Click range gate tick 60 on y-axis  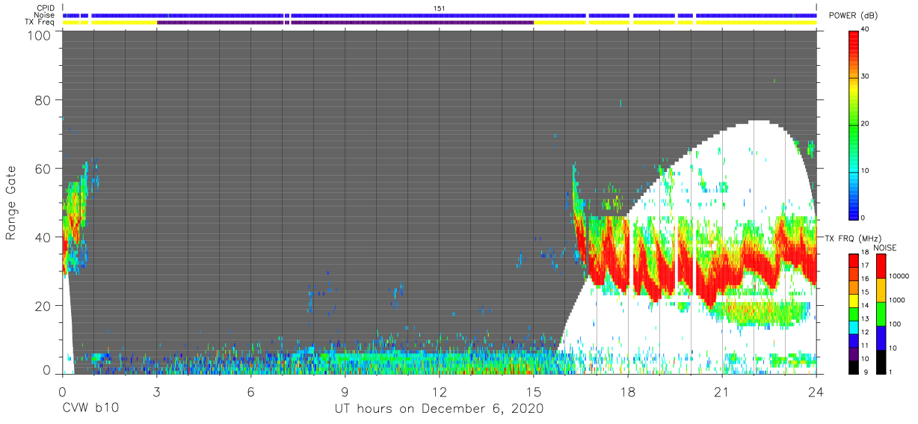43,169
